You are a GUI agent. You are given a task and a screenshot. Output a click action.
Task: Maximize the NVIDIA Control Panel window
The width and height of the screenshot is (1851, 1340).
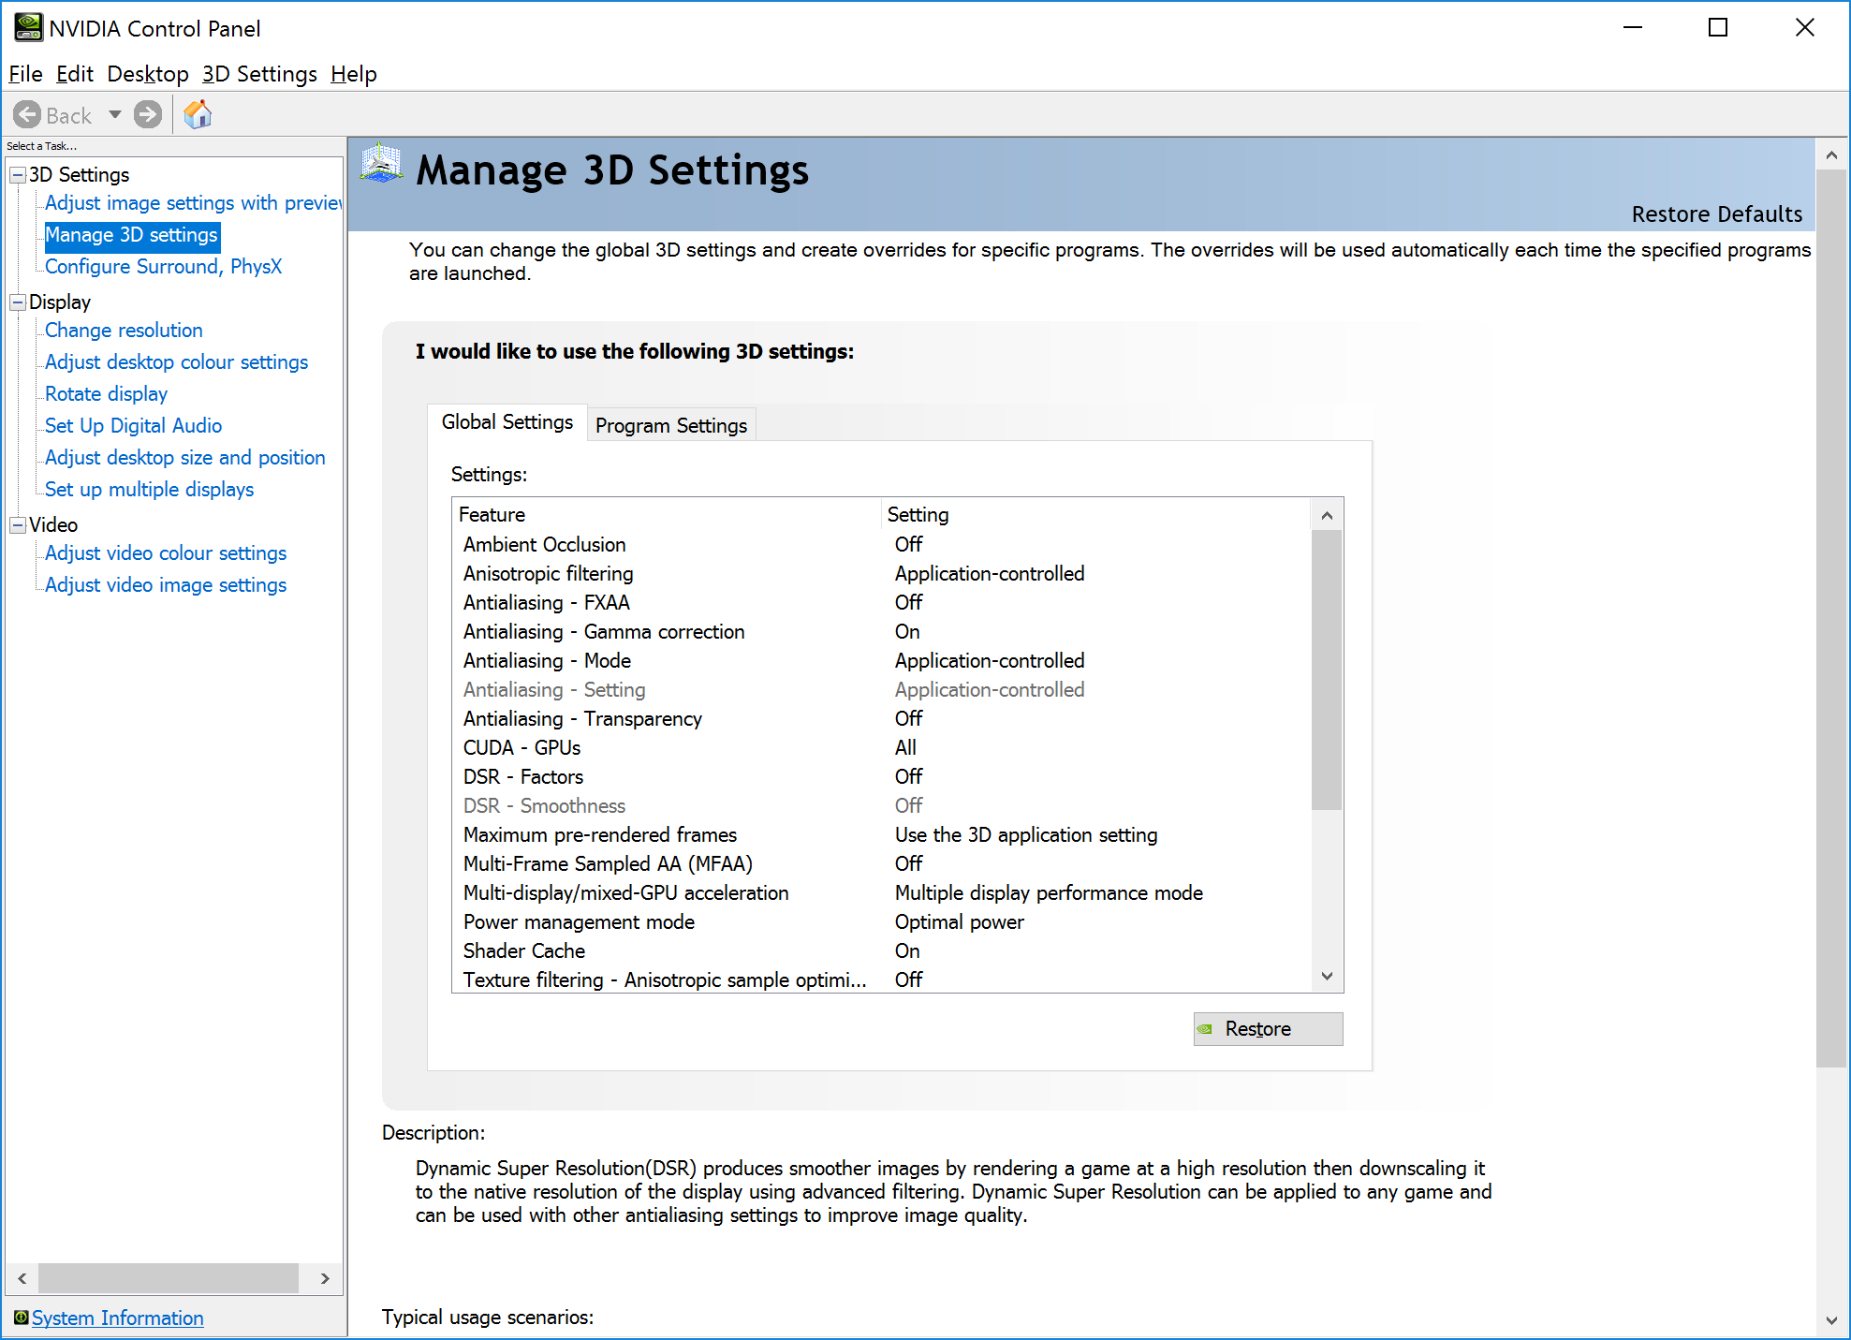[1718, 28]
